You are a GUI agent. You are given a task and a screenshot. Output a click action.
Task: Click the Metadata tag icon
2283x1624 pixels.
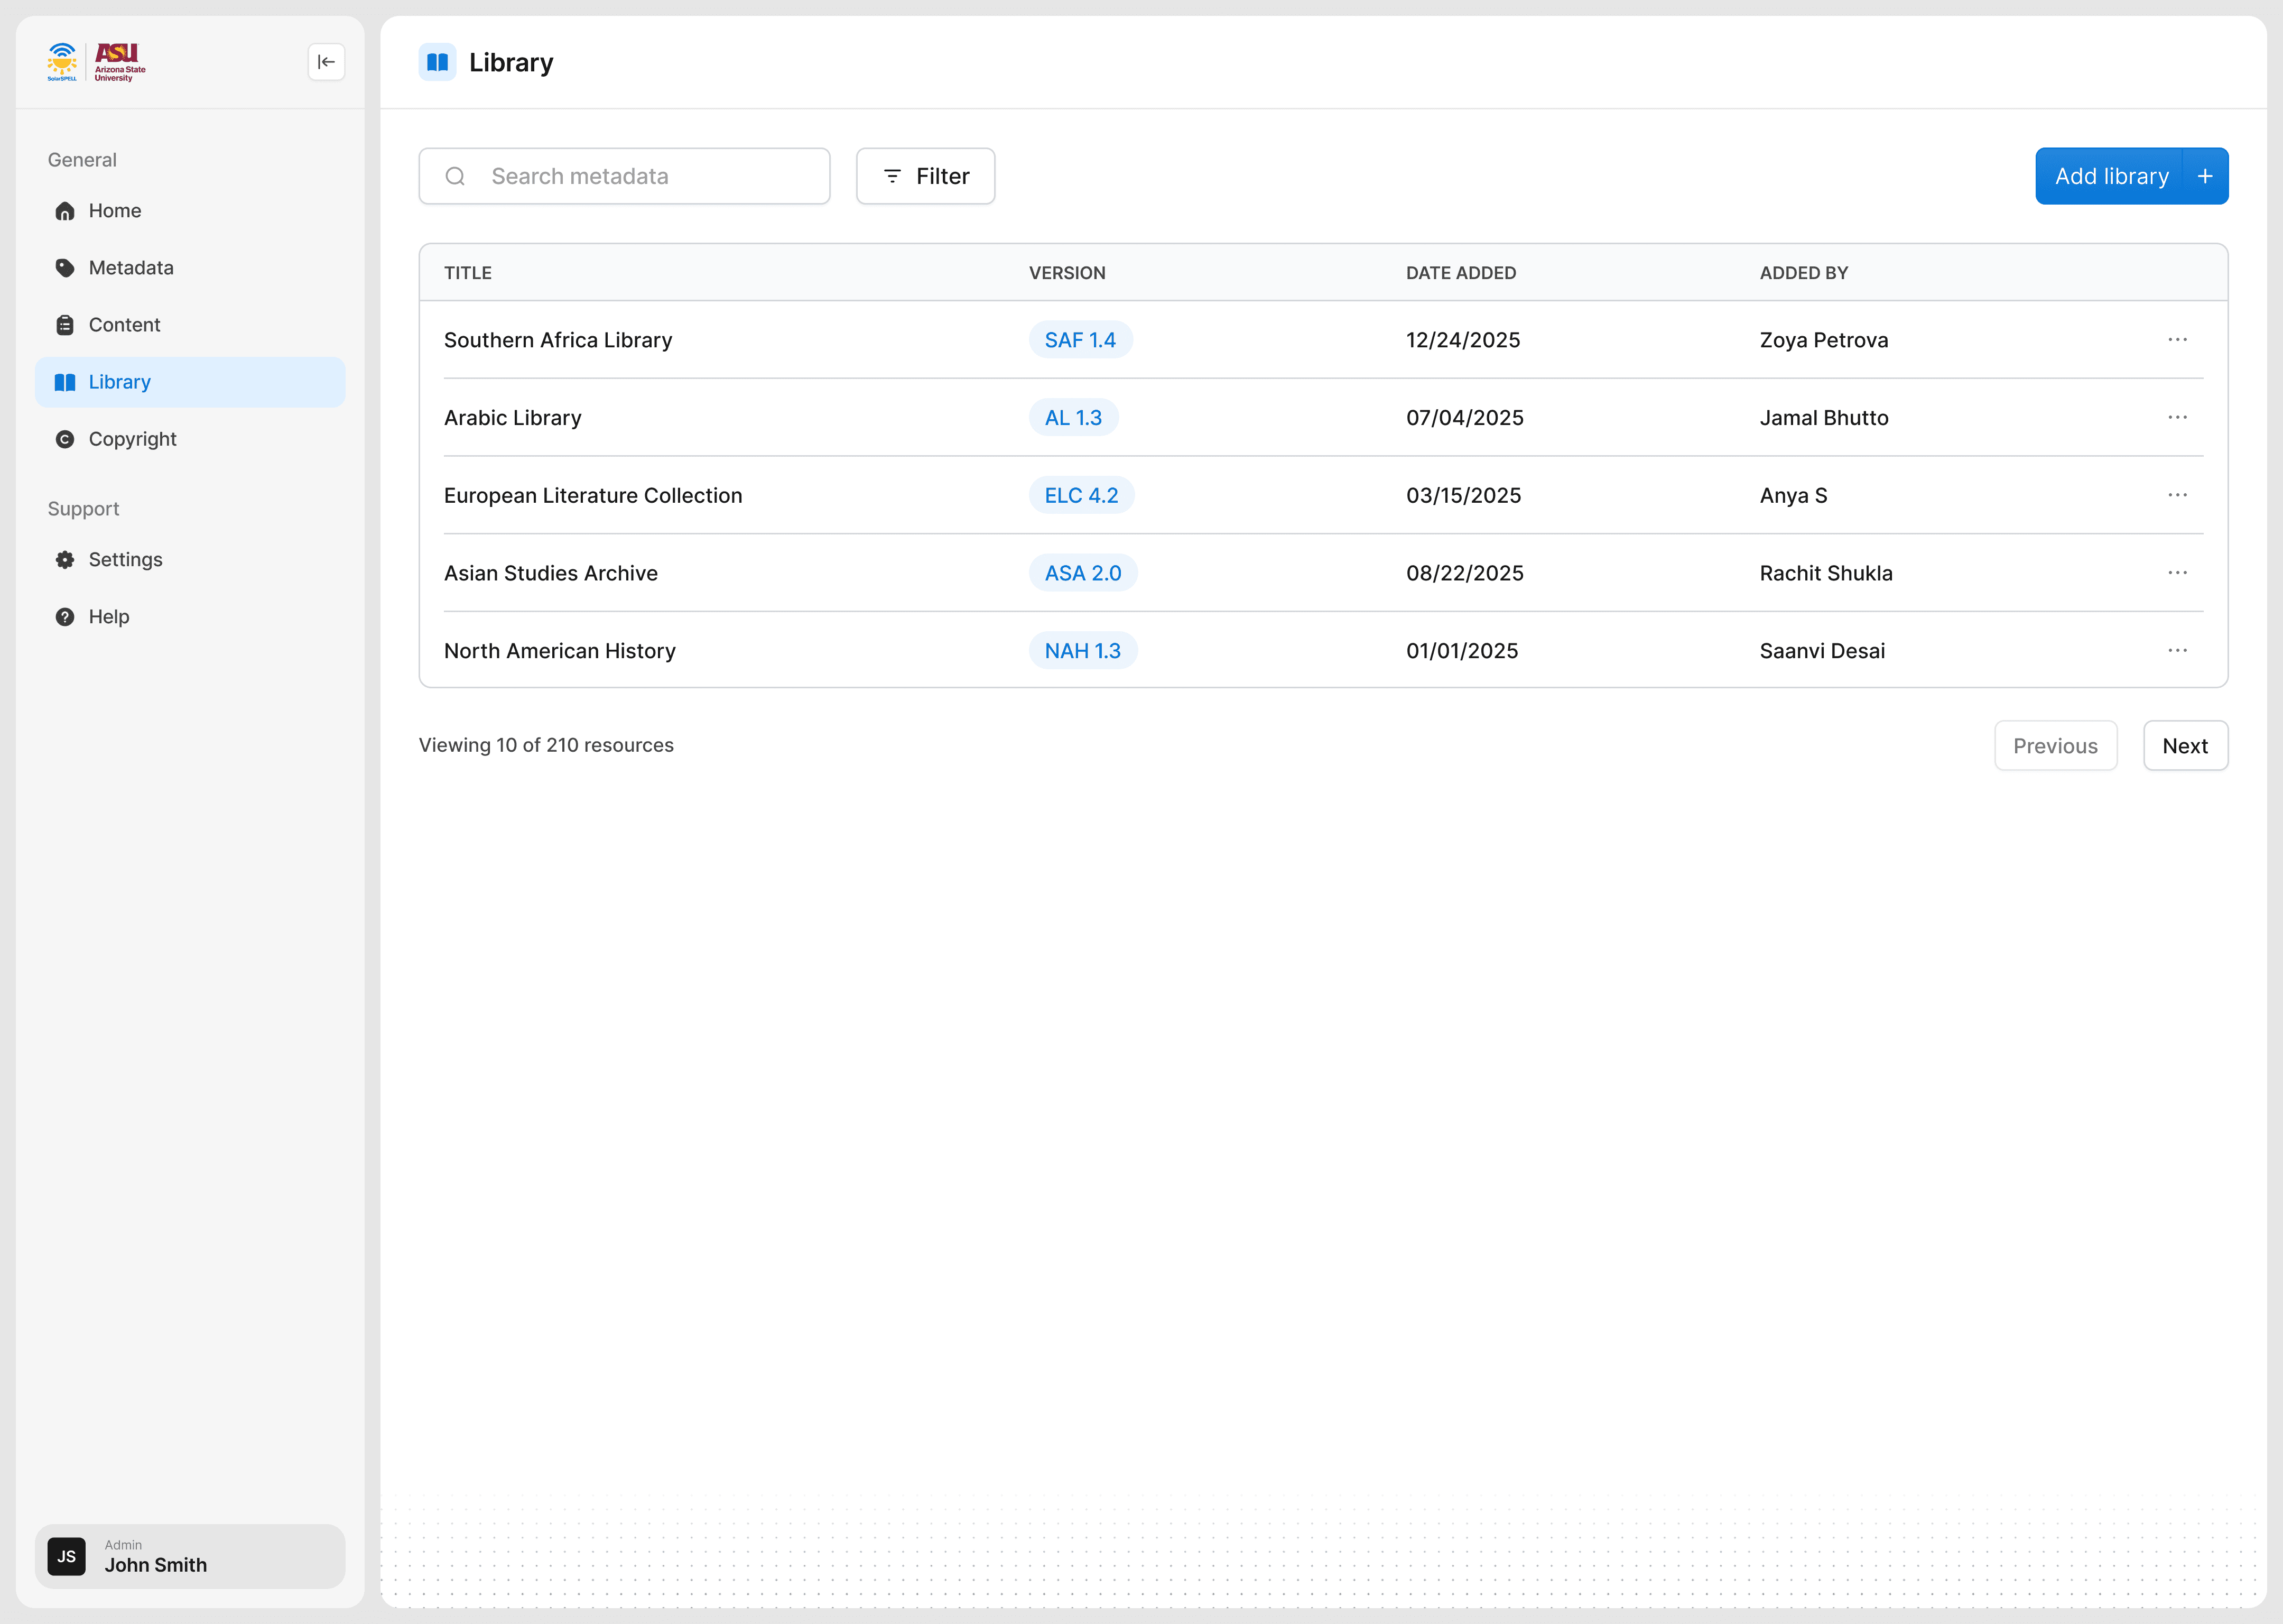click(x=65, y=268)
